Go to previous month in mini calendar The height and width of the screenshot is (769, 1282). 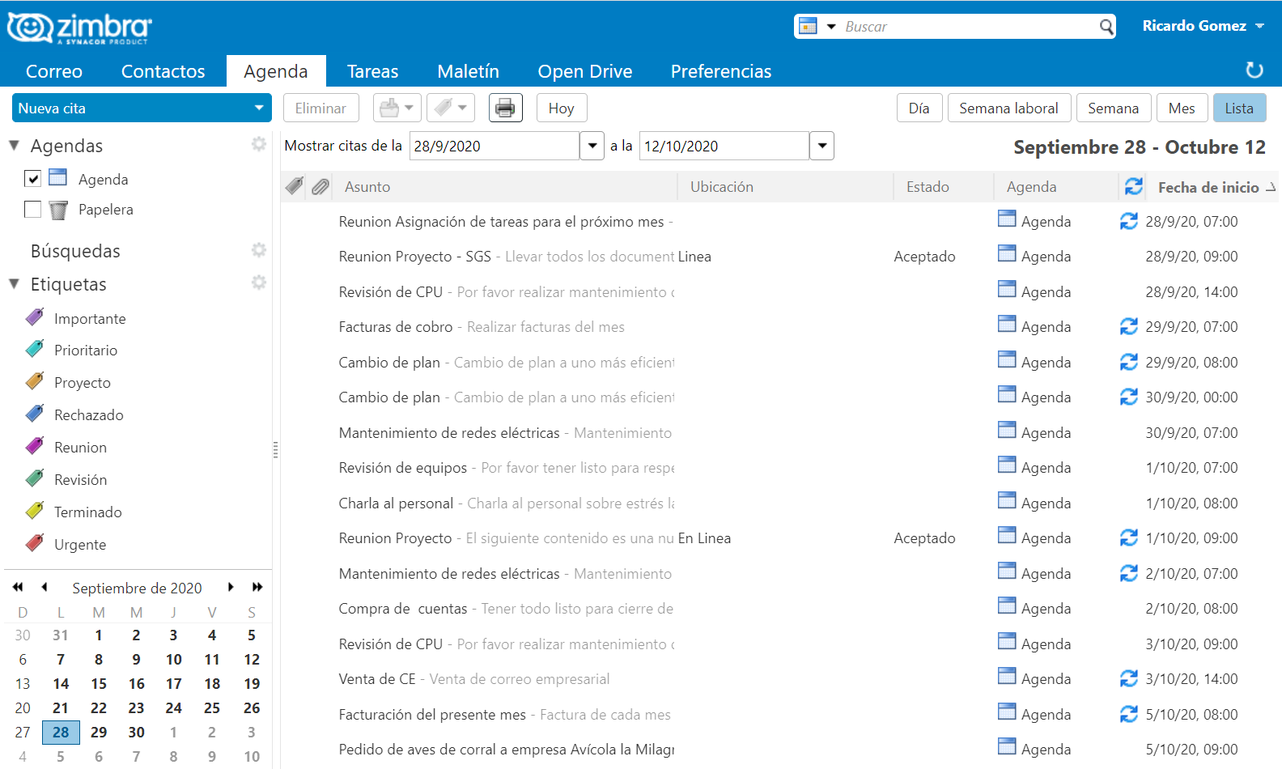tap(45, 587)
